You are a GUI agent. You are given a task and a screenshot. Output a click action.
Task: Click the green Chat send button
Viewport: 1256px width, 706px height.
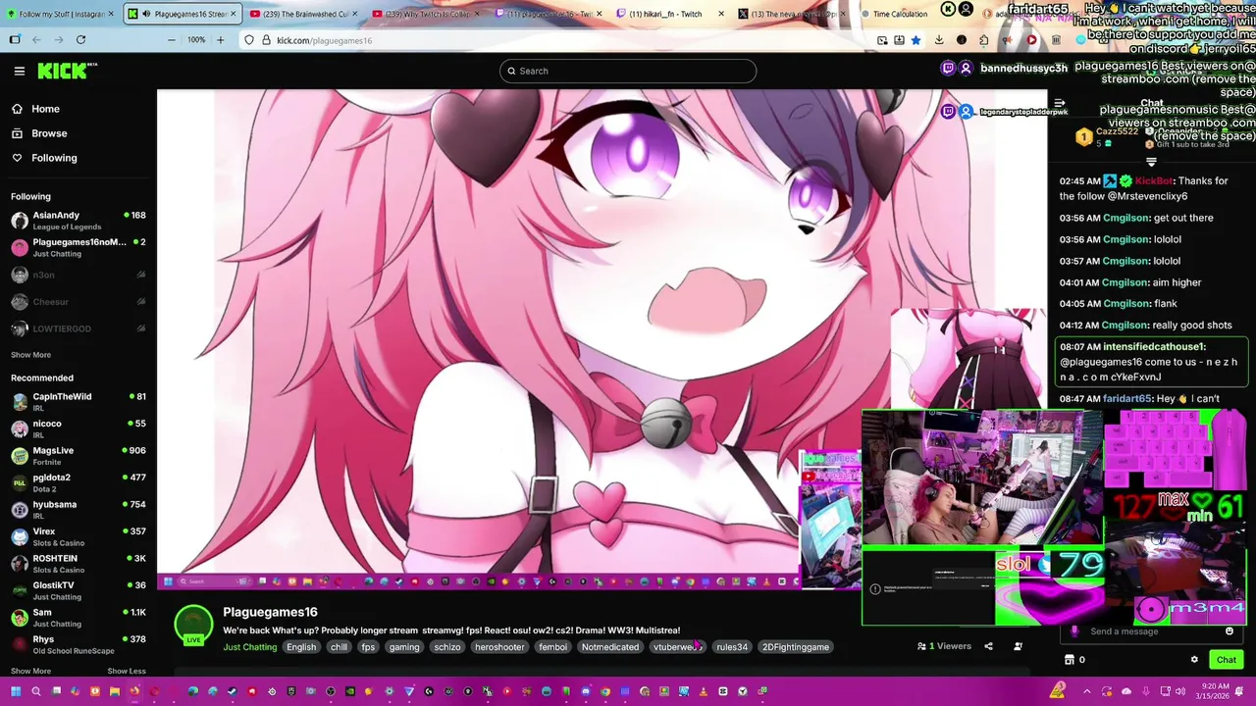click(x=1227, y=660)
